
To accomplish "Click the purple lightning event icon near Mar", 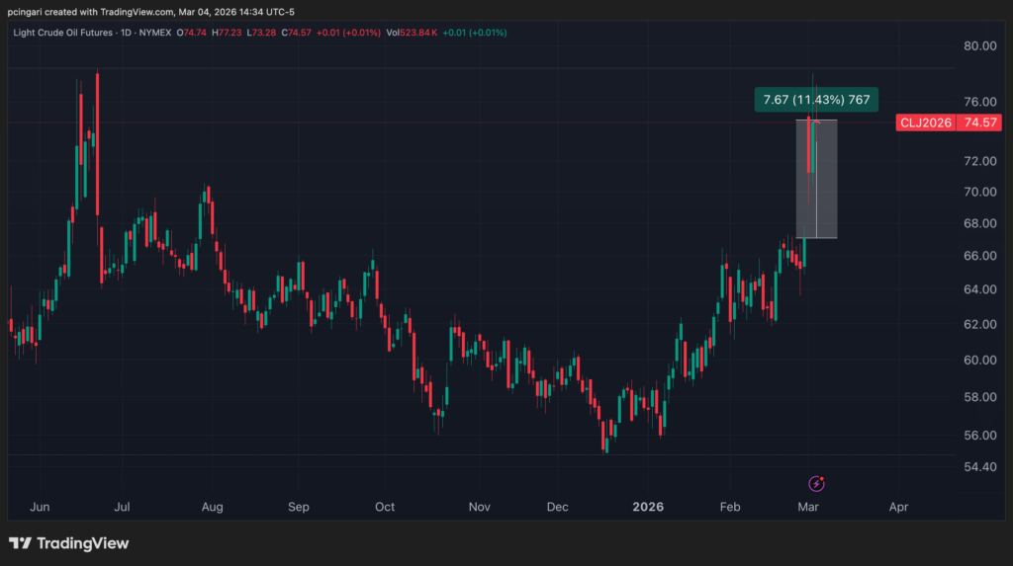I will pyautogui.click(x=816, y=483).
